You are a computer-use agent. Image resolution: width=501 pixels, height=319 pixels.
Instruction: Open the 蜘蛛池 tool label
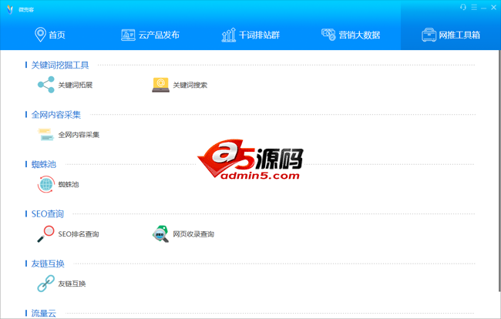[x=69, y=184]
